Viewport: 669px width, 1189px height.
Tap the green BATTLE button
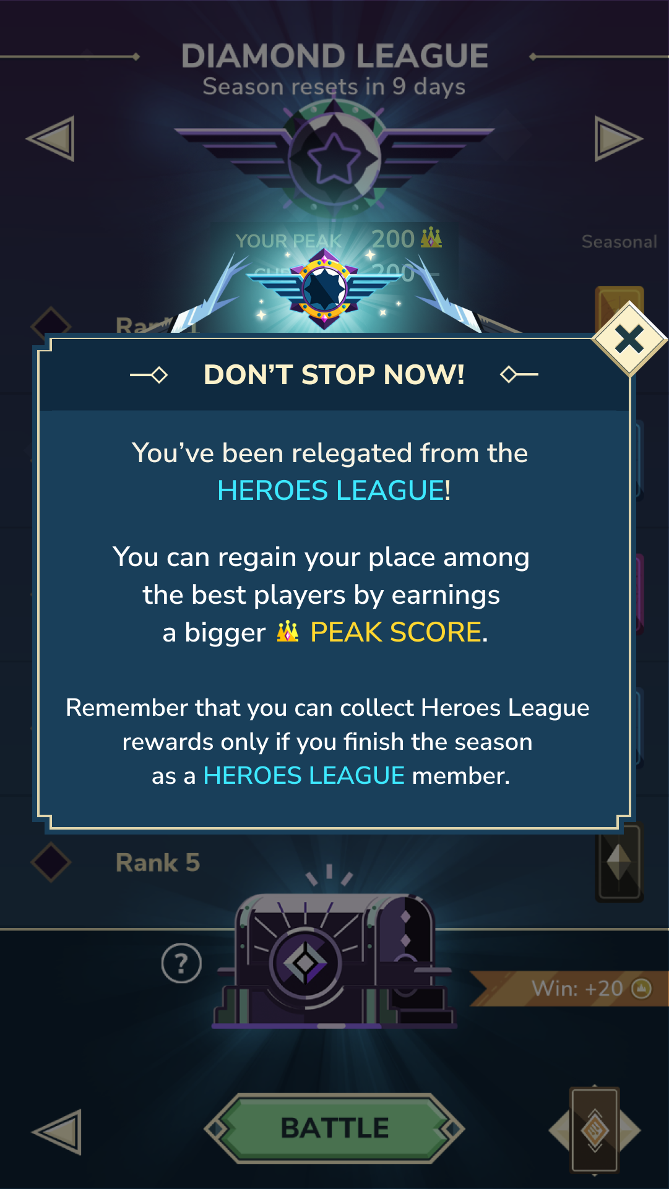334,1128
